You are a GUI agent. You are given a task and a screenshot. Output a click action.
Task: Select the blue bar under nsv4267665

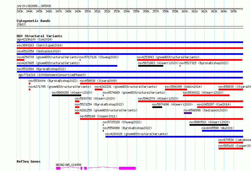point(67,66)
